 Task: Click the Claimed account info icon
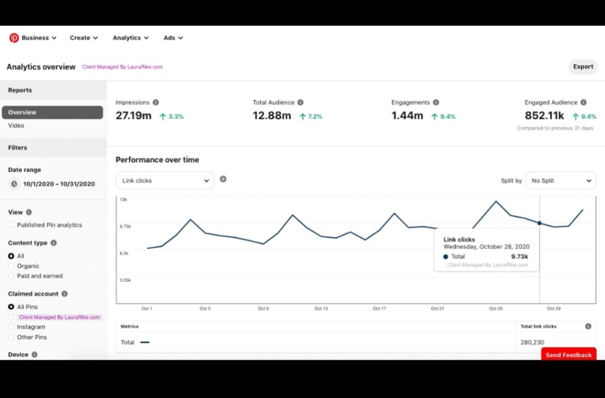coord(65,294)
